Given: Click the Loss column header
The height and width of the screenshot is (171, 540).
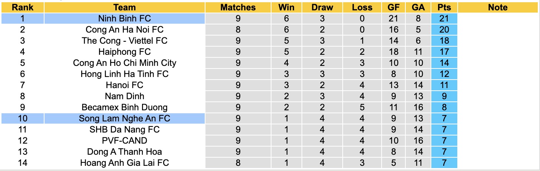Looking at the screenshot, I should (362, 7).
